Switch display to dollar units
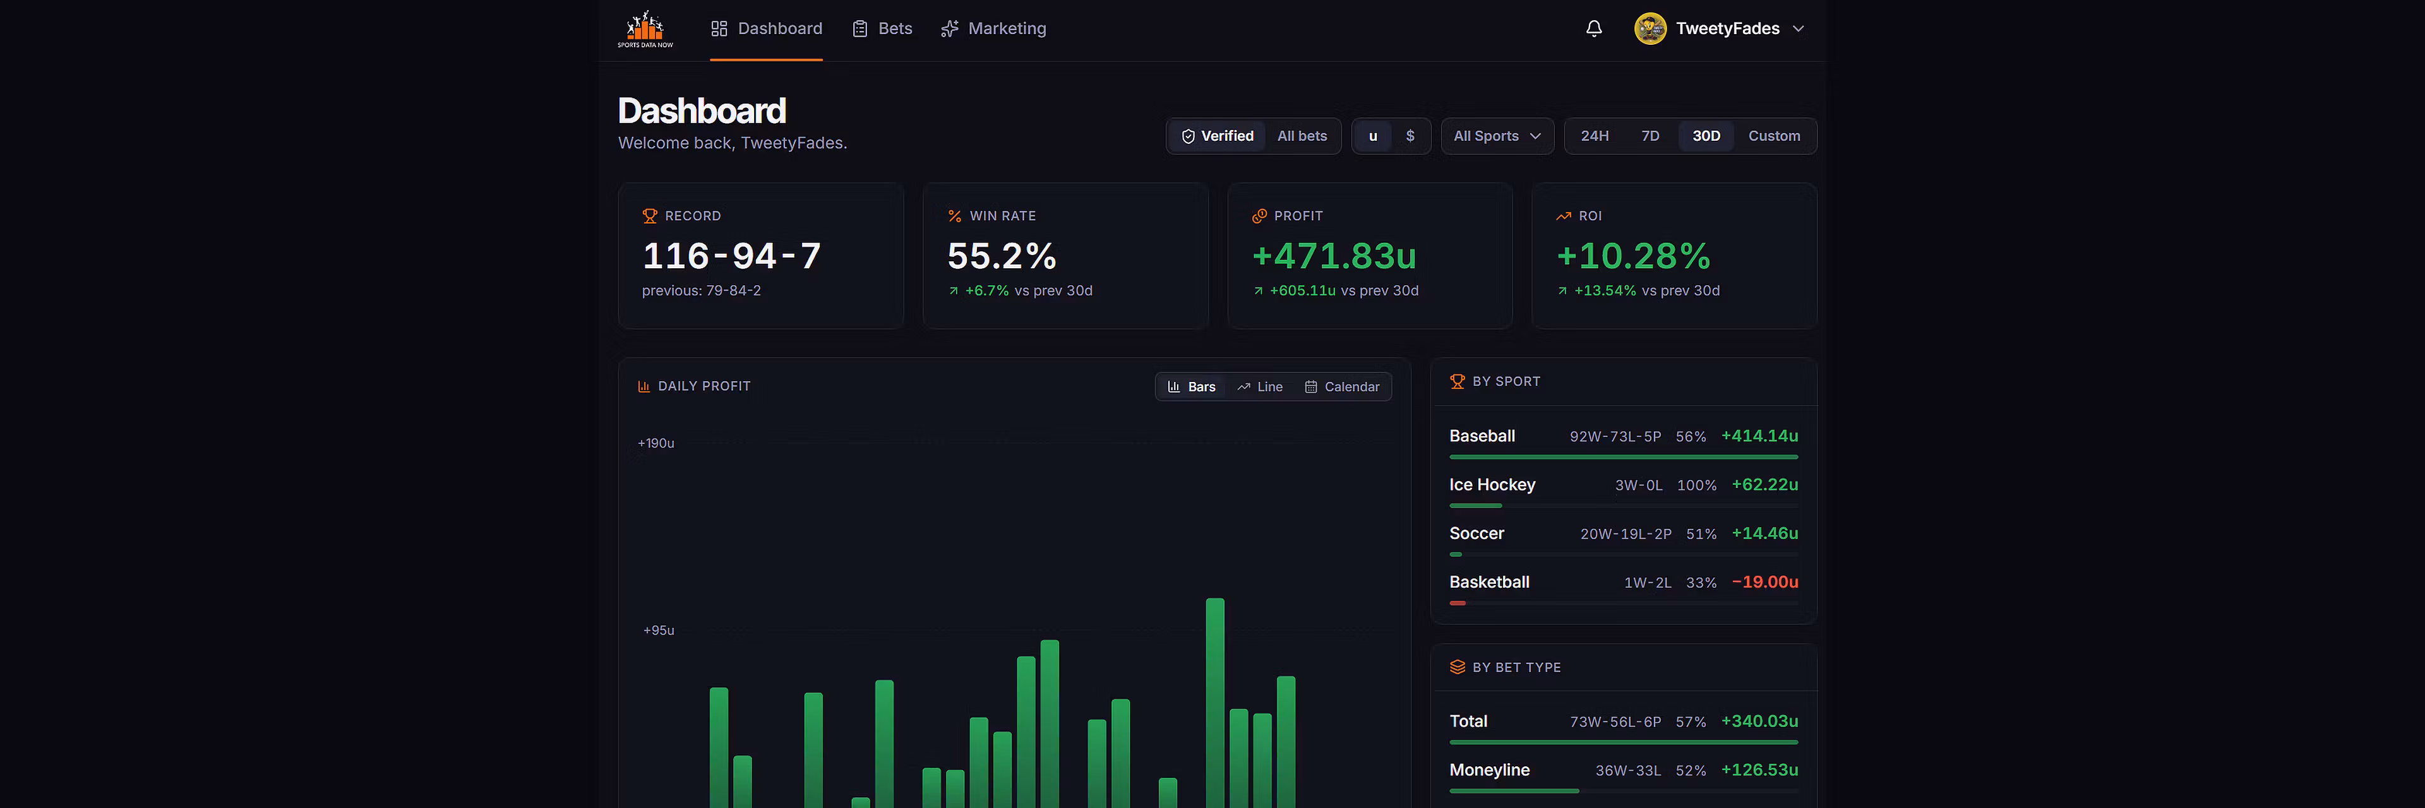The image size is (2425, 808). click(1410, 136)
